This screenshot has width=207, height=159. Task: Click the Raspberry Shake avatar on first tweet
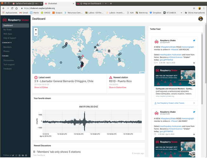[157, 42]
